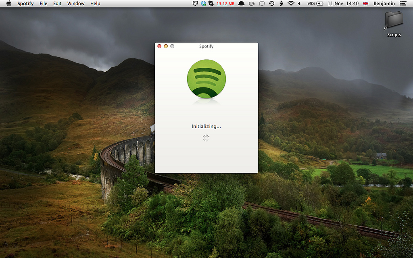
Task: Click the loading spinner in Spotify window
Action: click(x=206, y=138)
